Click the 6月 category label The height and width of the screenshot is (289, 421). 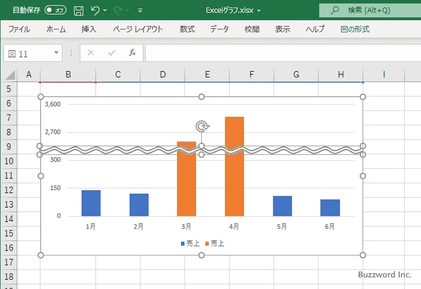330,227
